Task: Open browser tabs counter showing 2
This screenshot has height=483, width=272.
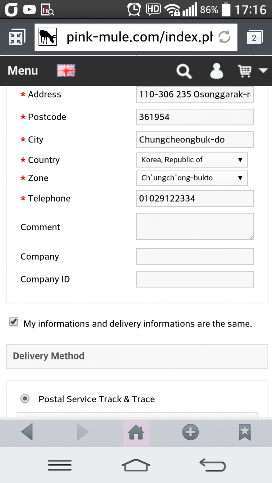Action: tap(254, 37)
